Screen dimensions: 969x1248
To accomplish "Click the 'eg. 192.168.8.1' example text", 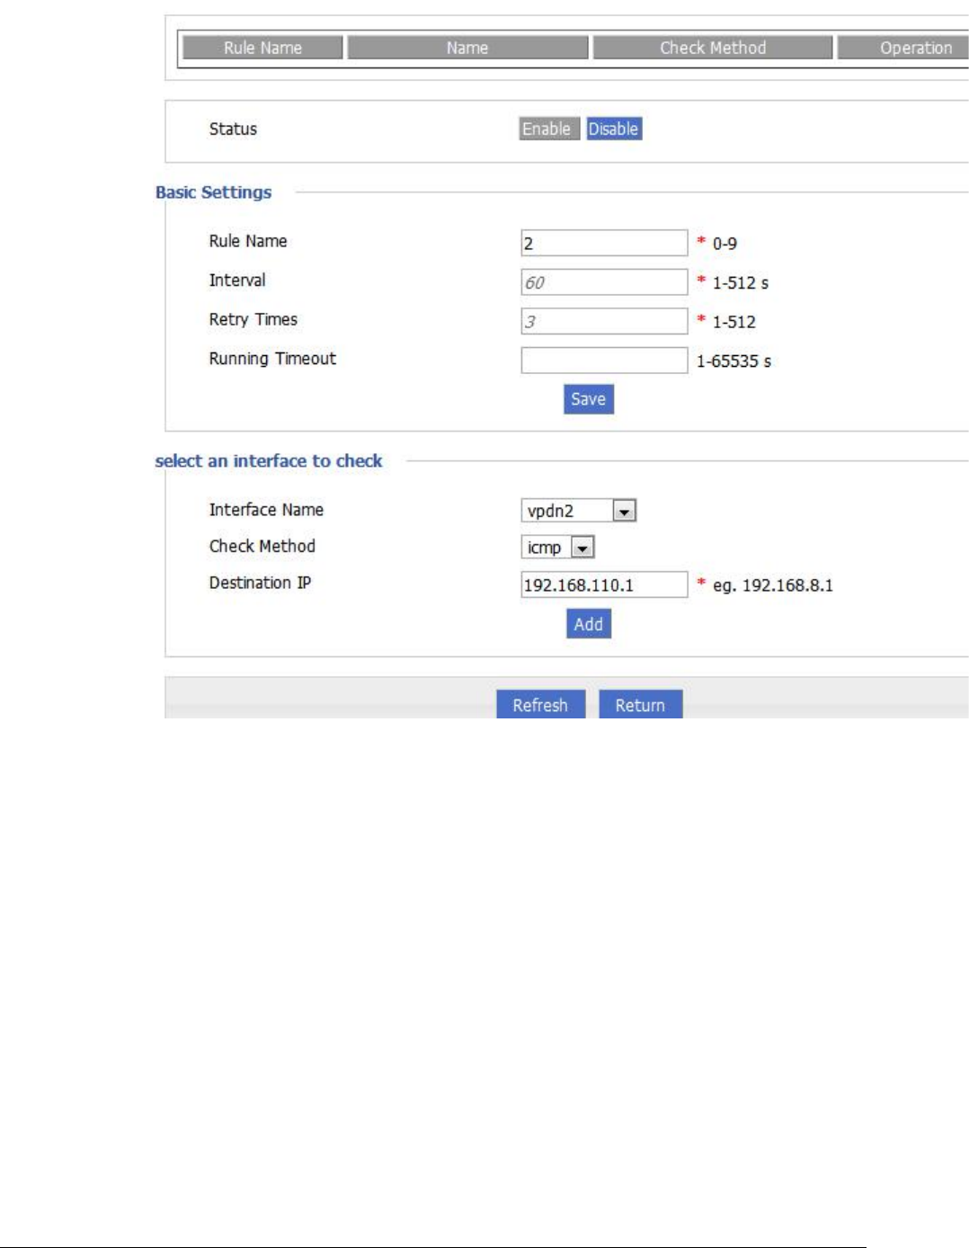I will coord(773,585).
